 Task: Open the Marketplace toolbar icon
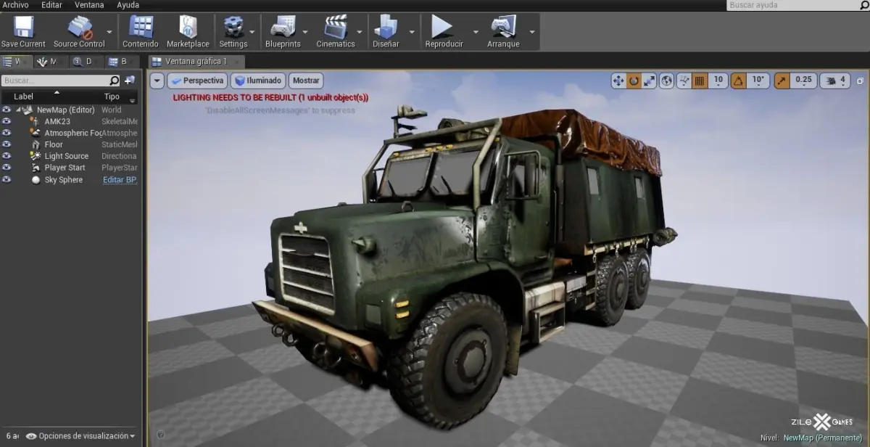pos(188,27)
